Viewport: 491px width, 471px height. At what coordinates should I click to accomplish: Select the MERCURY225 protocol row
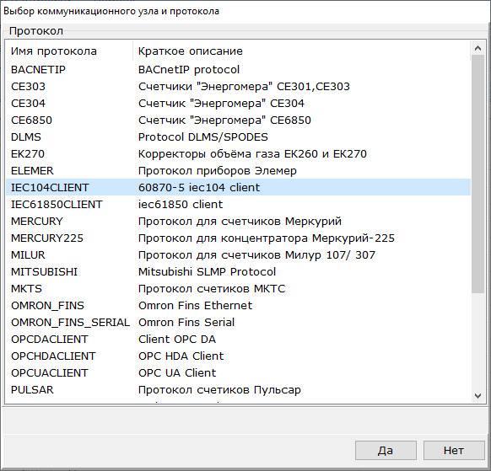[x=238, y=238]
